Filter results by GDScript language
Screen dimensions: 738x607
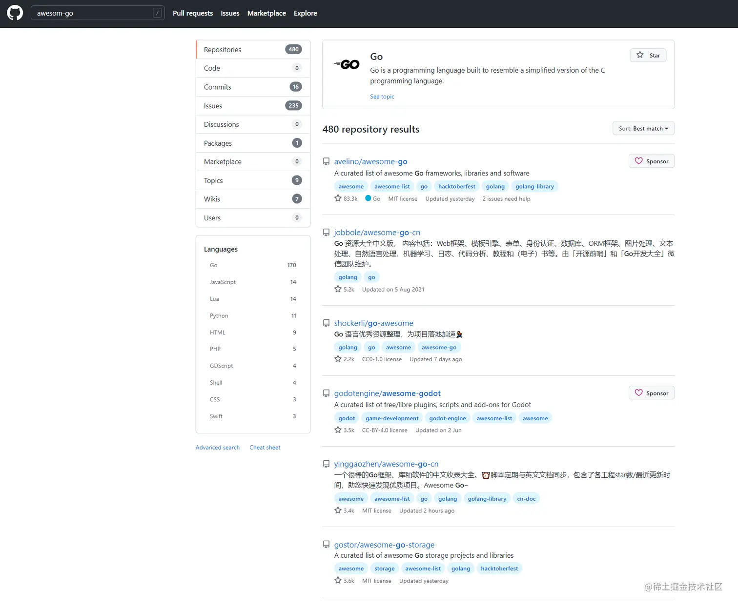(253, 366)
